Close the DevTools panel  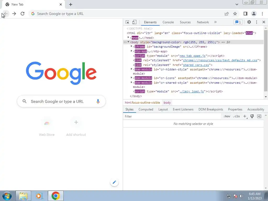click(264, 22)
